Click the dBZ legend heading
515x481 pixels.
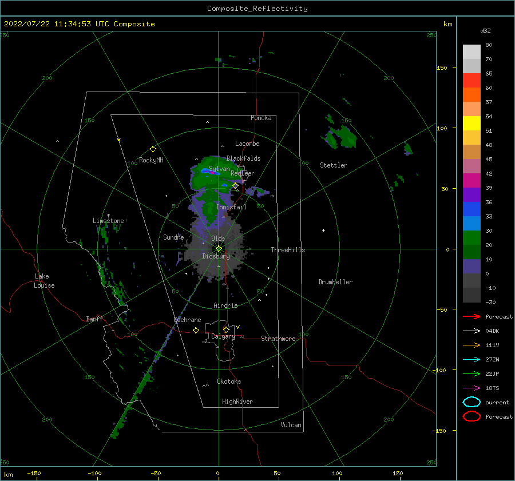[485, 30]
